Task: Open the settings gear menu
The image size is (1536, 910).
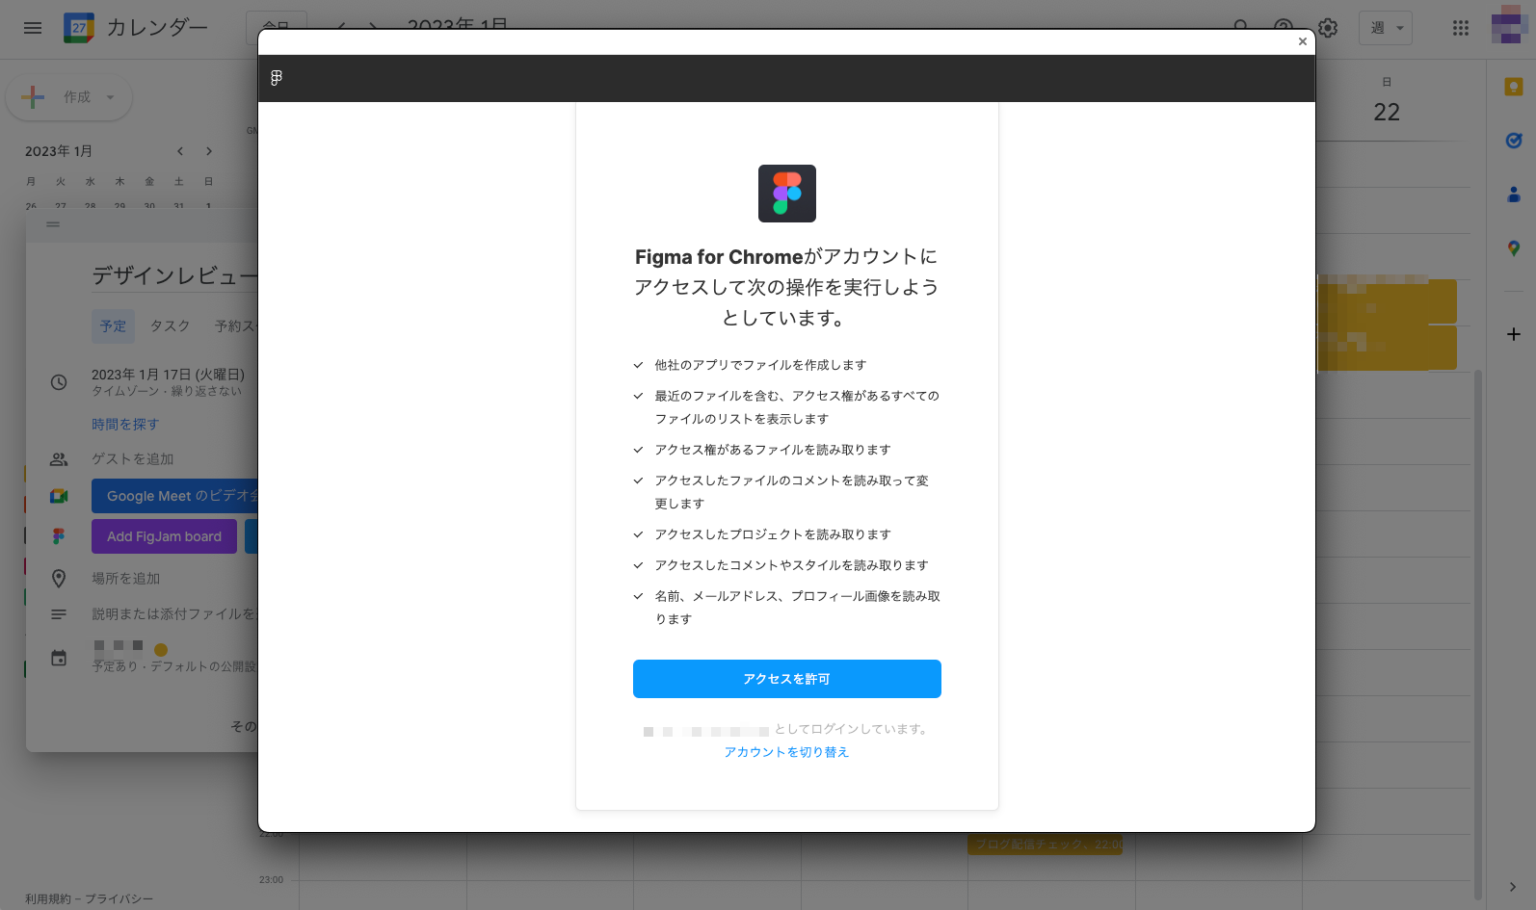Action: click(1328, 28)
